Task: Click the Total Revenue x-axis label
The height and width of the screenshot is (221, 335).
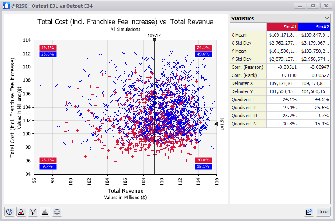Action: 125,191
